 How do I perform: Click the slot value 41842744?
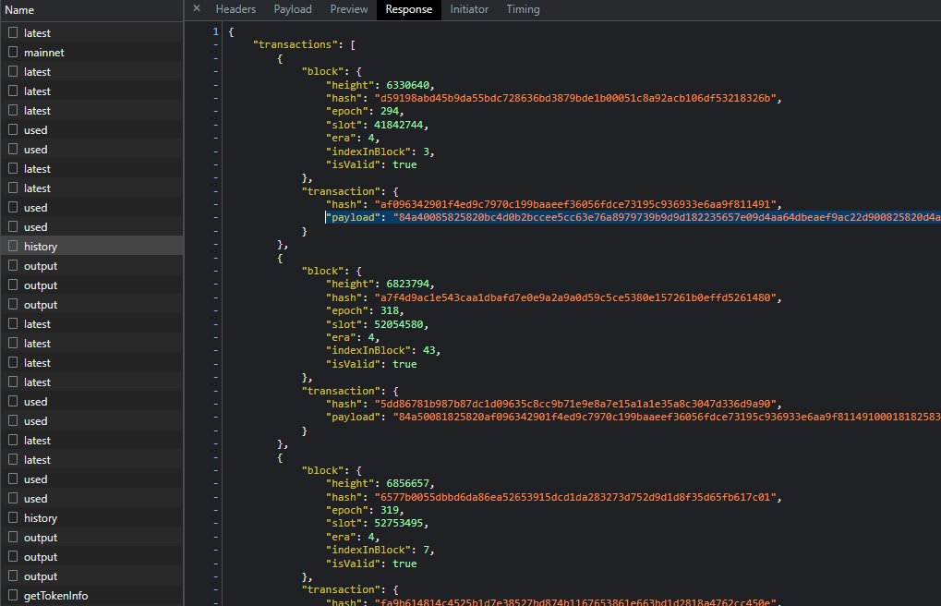[399, 125]
